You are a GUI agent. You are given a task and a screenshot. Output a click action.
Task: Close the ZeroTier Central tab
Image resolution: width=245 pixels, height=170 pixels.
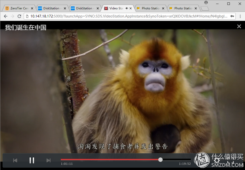pos(32,9)
